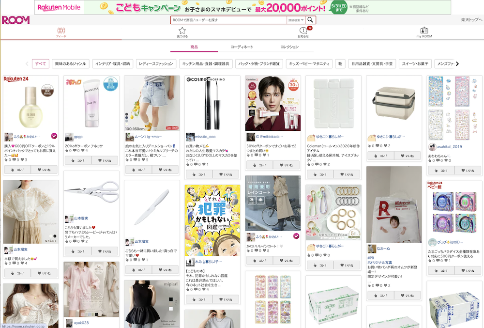Switch to the コレクション tab
The height and width of the screenshot is (328, 484).
coord(289,47)
